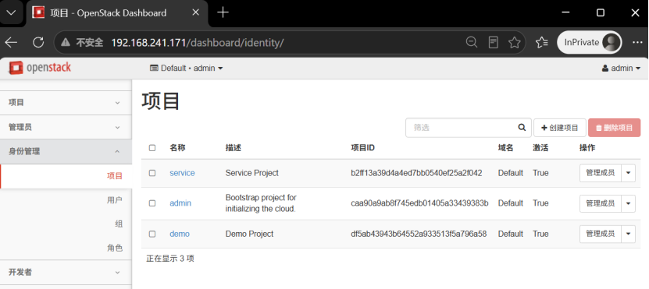
Task: Click 管理成员 for the admin project
Action: point(601,203)
